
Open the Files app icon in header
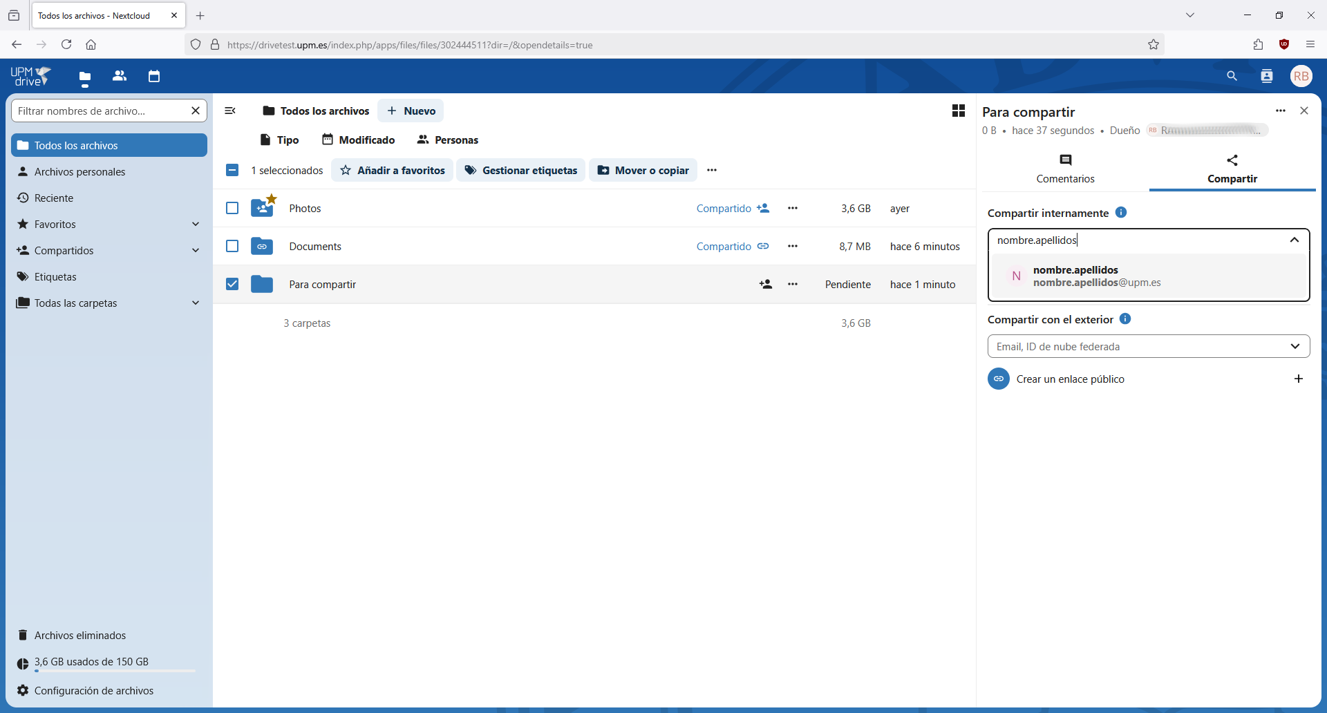(x=85, y=77)
